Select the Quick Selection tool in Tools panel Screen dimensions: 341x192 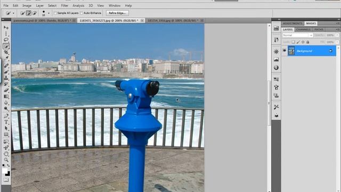(x=6, y=46)
